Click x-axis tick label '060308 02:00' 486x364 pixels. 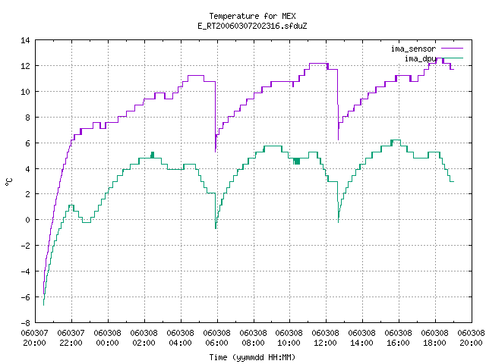click(144, 338)
